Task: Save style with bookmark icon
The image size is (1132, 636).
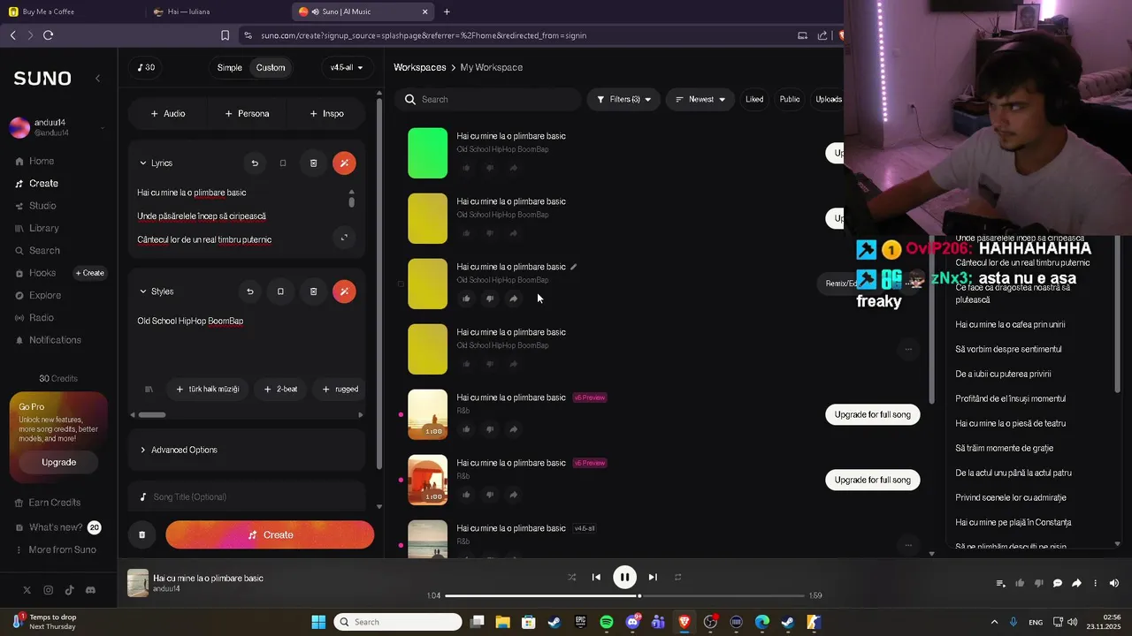Action: (x=280, y=291)
